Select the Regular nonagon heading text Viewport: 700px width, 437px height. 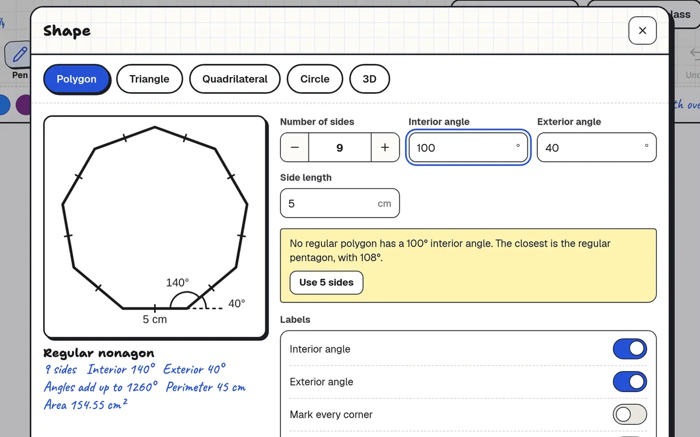point(99,353)
